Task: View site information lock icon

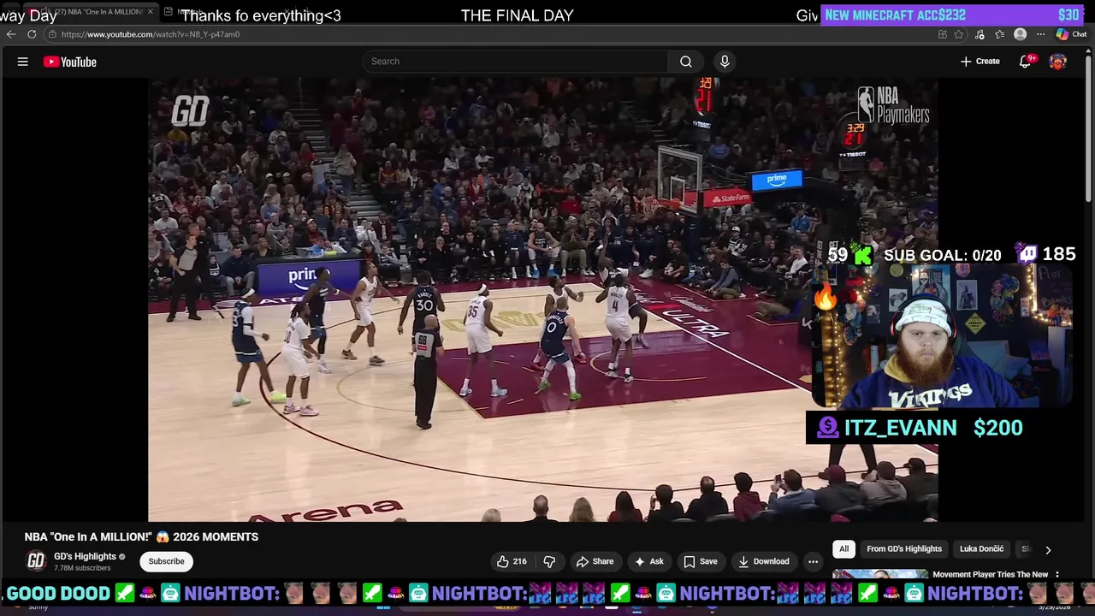Action: coord(52,34)
